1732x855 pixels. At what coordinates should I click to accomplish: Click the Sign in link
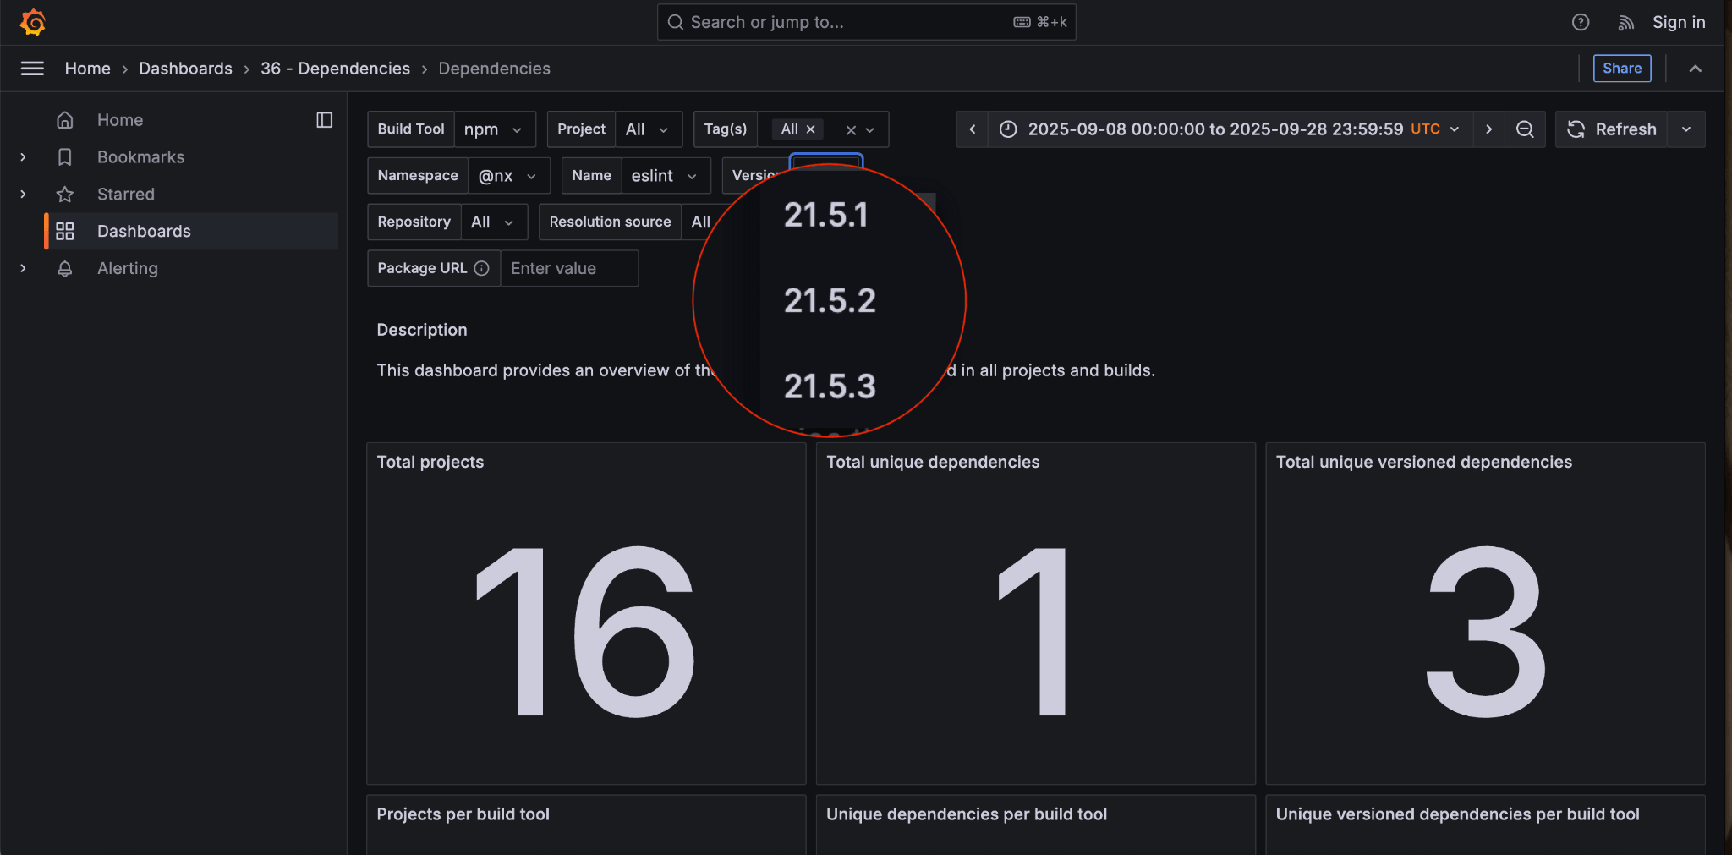(1678, 22)
